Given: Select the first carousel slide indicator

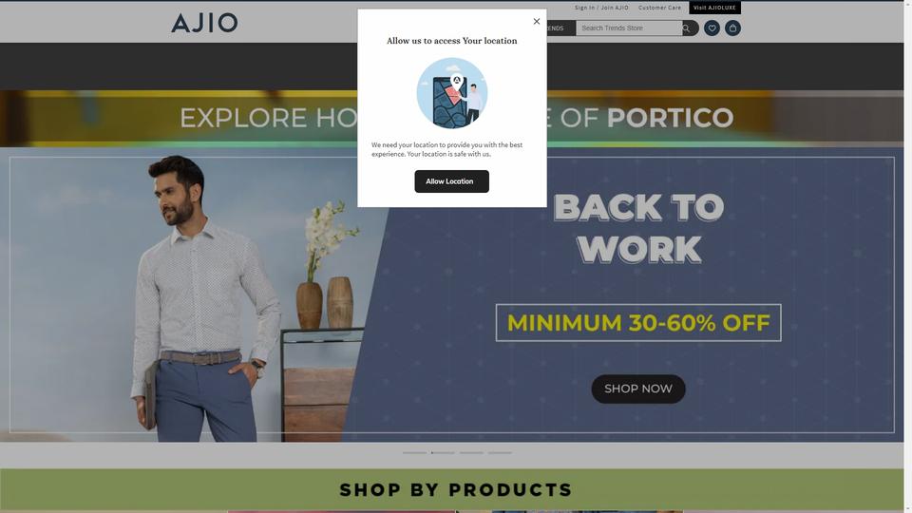Looking at the screenshot, I should [415, 452].
